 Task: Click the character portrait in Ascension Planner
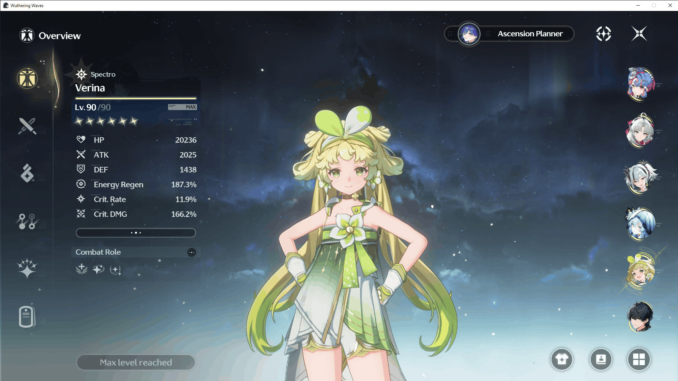(x=469, y=34)
